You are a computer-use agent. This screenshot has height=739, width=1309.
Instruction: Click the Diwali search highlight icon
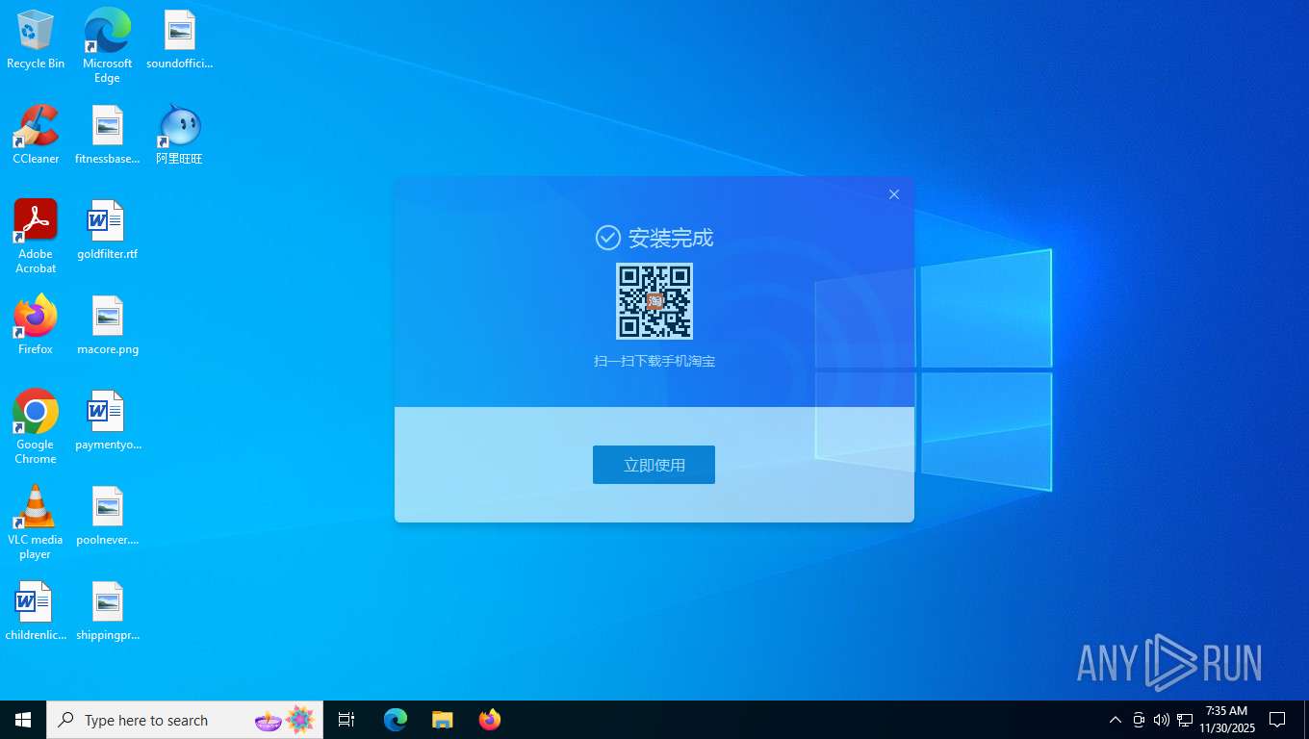tap(285, 720)
